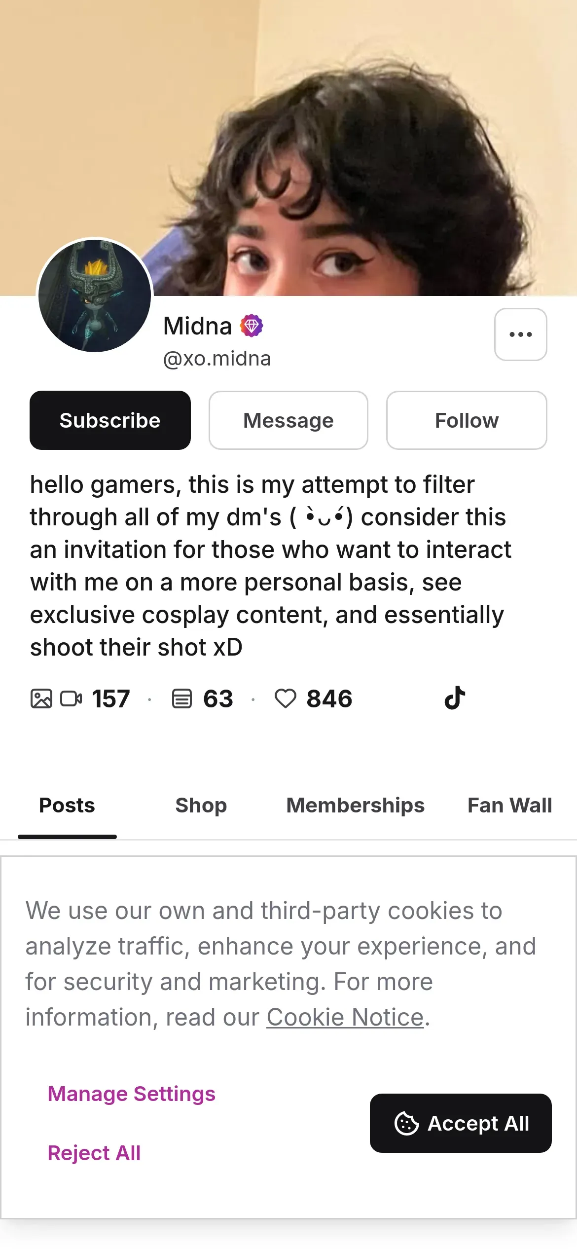Click the heart likes icon
This screenshot has height=1249, width=577.
tap(285, 698)
